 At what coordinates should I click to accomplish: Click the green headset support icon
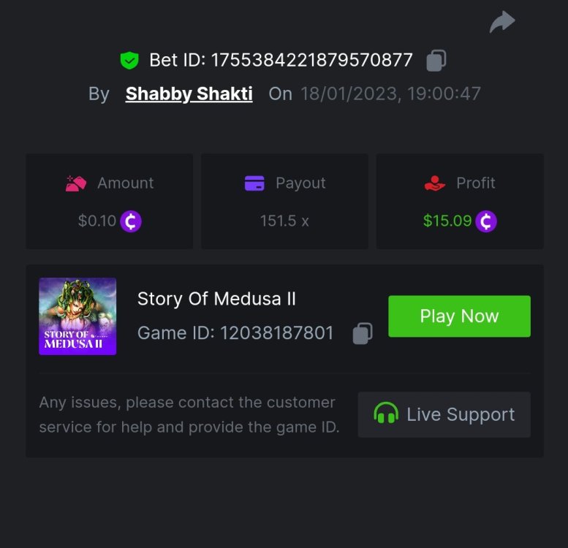(386, 414)
